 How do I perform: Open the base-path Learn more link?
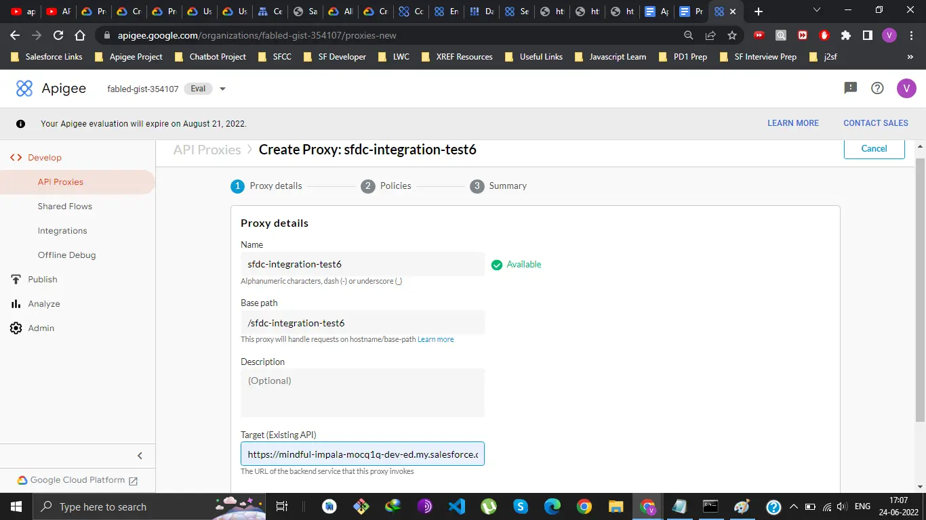pyautogui.click(x=436, y=339)
